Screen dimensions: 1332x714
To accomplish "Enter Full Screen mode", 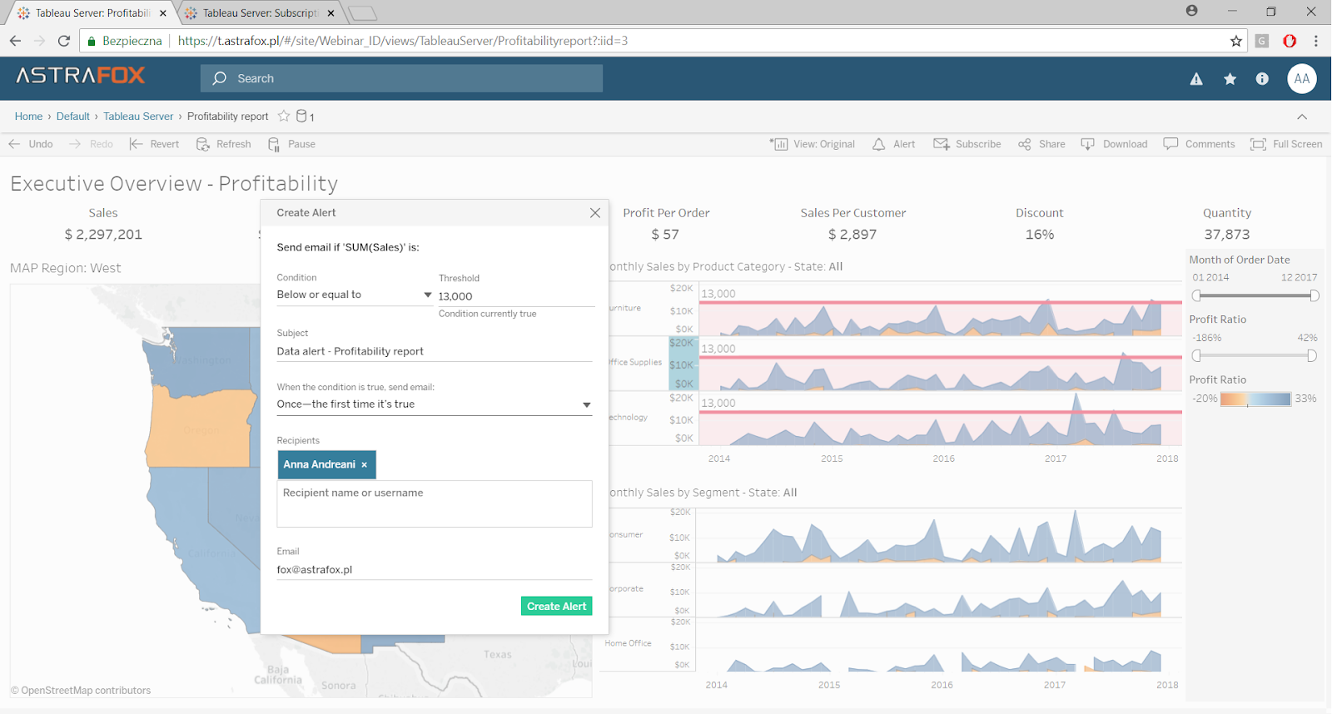I will click(x=1286, y=144).
